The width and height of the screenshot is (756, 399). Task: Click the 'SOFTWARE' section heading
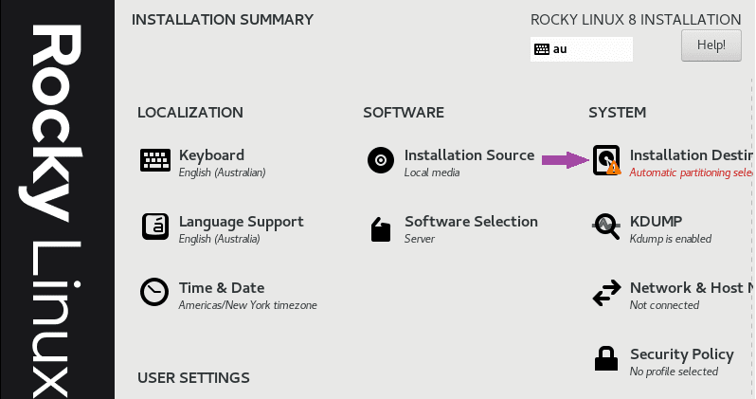pyautogui.click(x=404, y=113)
